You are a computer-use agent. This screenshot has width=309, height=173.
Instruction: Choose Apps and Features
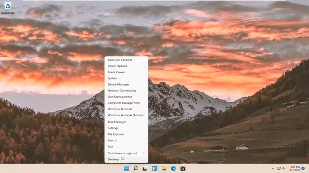126,60
